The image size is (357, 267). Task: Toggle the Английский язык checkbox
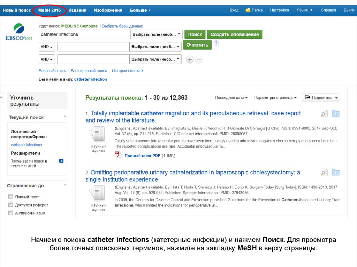[x=11, y=213]
